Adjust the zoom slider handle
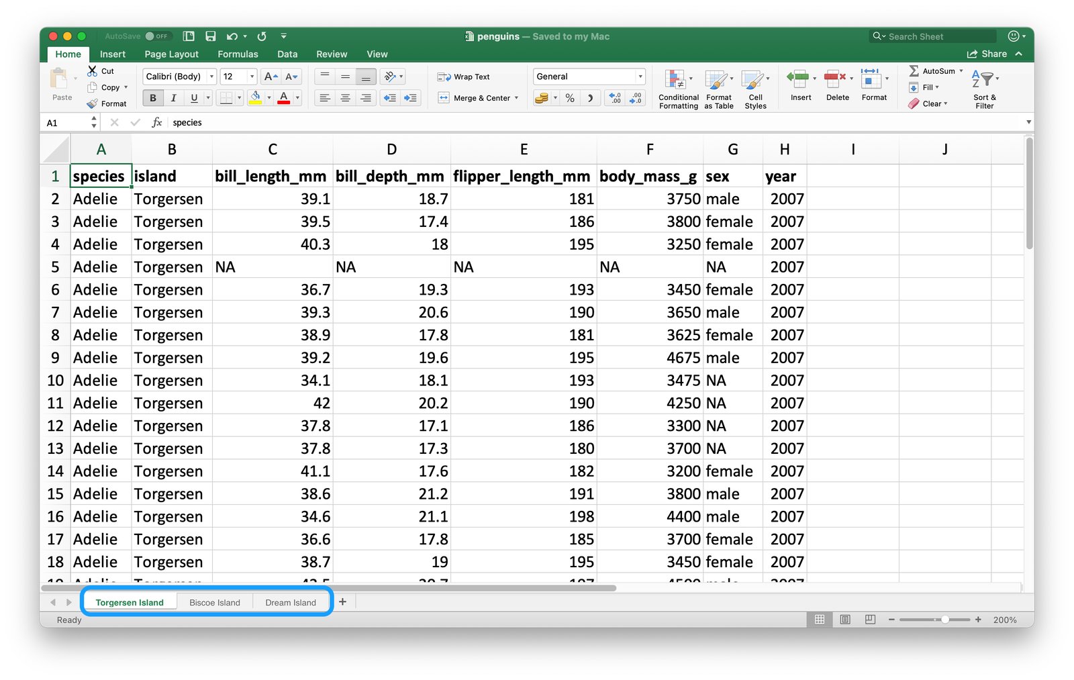 click(x=945, y=620)
